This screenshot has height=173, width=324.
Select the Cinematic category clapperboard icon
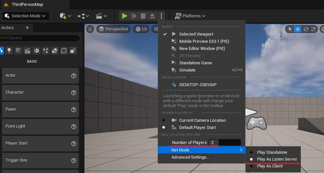[x=27, y=51]
